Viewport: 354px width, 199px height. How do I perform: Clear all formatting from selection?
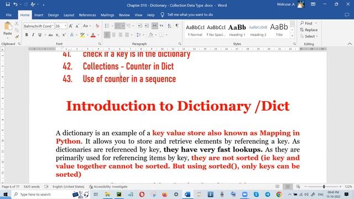click(97, 26)
